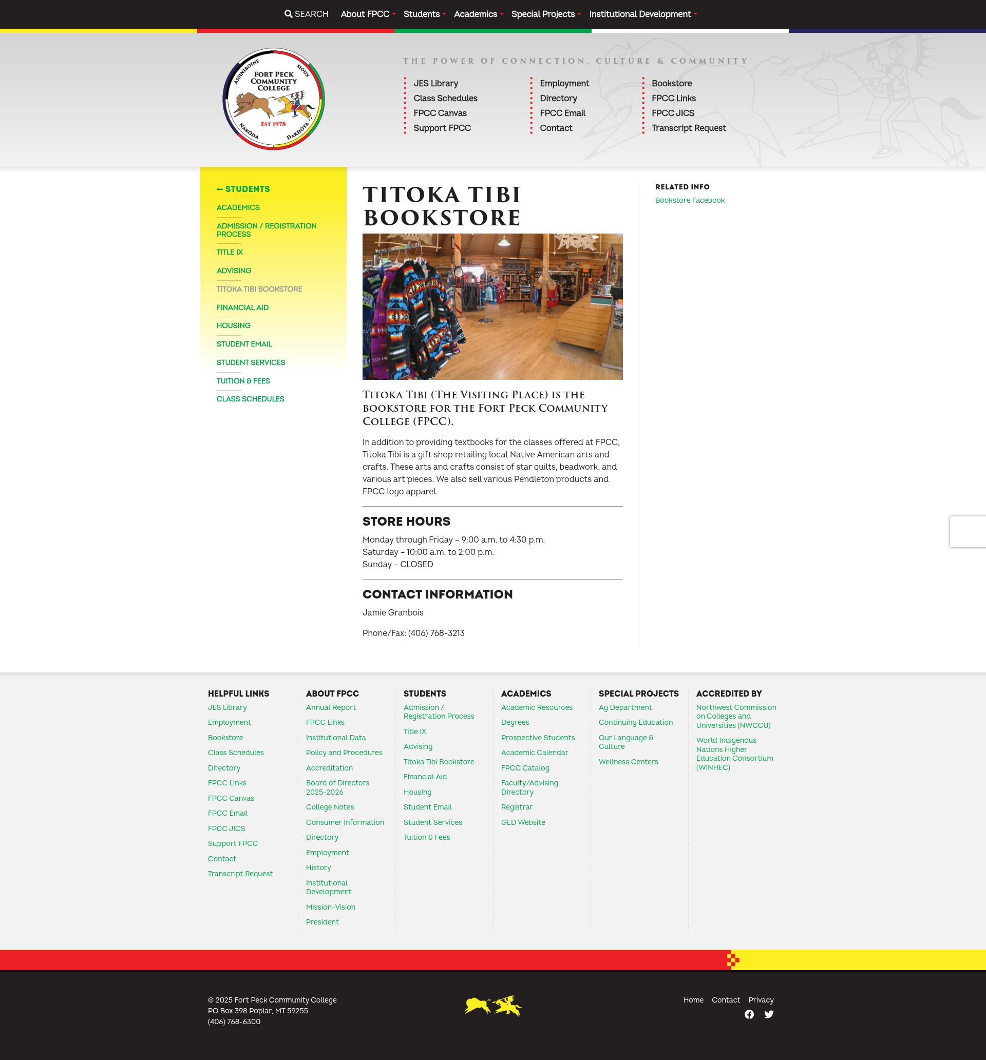Open FPCC Links header quick link

(x=673, y=98)
